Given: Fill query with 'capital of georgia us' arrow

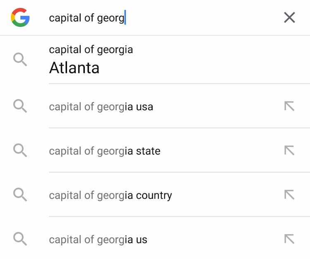Looking at the screenshot, I should (x=289, y=239).
